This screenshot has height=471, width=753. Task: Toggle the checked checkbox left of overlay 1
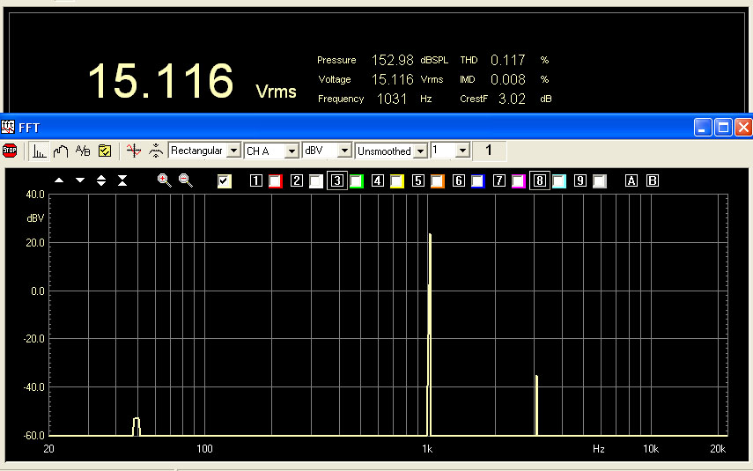coord(225,181)
